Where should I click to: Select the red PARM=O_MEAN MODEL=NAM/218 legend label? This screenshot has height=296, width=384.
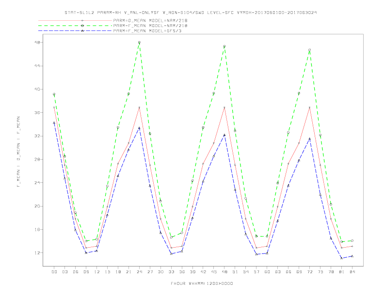pyautogui.click(x=150, y=20)
